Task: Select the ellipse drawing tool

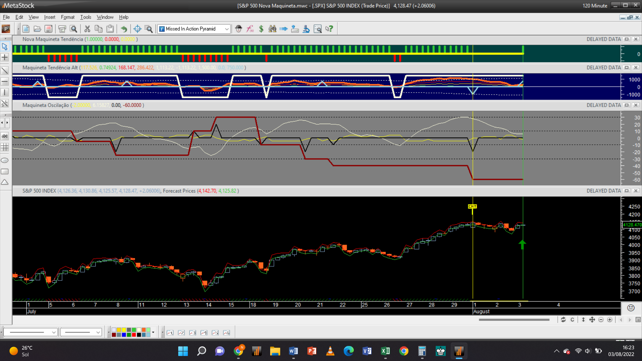Action: coord(5,160)
